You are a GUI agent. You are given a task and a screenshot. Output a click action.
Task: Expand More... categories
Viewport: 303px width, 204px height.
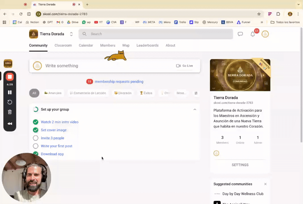click(x=181, y=93)
